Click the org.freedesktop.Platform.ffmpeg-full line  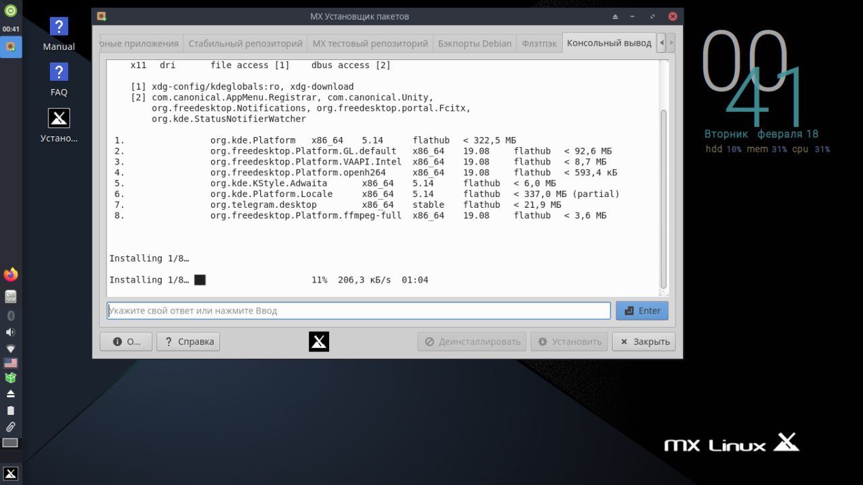(x=360, y=215)
